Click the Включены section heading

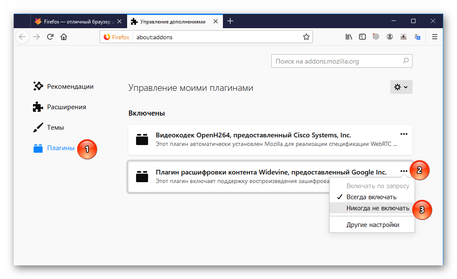click(x=147, y=113)
